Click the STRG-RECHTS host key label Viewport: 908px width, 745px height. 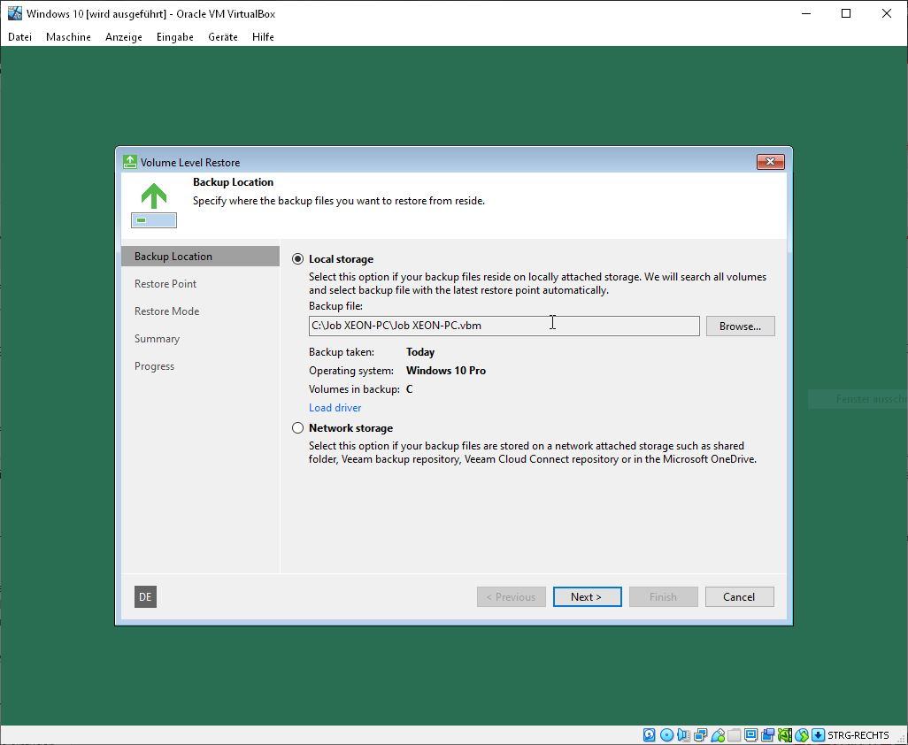(x=858, y=735)
